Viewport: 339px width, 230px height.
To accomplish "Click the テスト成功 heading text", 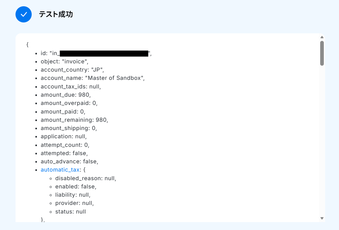I will [56, 14].
